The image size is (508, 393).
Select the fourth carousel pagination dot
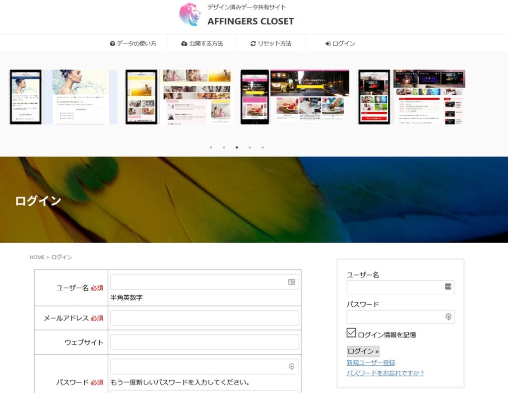coord(250,147)
